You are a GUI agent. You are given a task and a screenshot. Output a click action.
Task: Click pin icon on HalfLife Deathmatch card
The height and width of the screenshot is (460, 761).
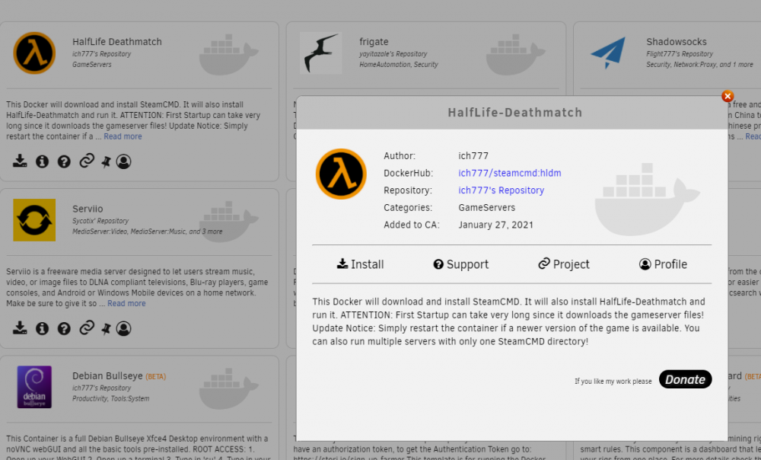coord(106,161)
